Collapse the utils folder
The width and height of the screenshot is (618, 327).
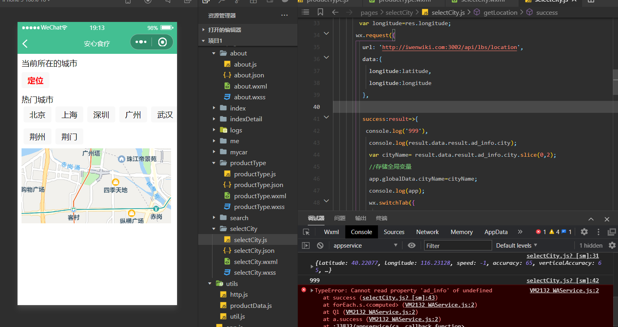click(210, 284)
